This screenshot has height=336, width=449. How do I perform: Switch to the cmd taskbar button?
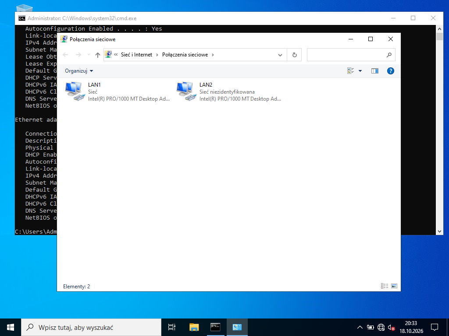pyautogui.click(x=215, y=327)
